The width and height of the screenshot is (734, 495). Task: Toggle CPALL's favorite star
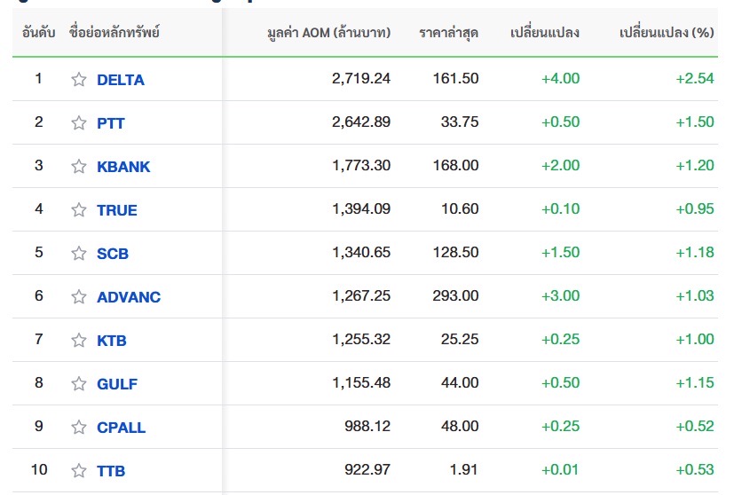[x=79, y=427]
